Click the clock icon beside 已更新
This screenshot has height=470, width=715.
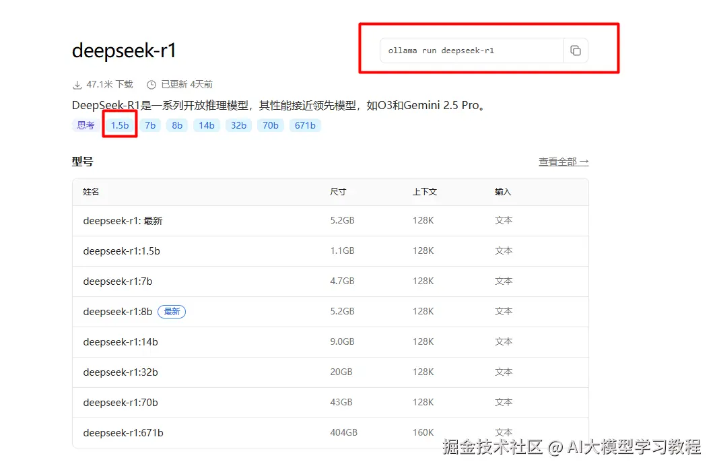coord(151,85)
